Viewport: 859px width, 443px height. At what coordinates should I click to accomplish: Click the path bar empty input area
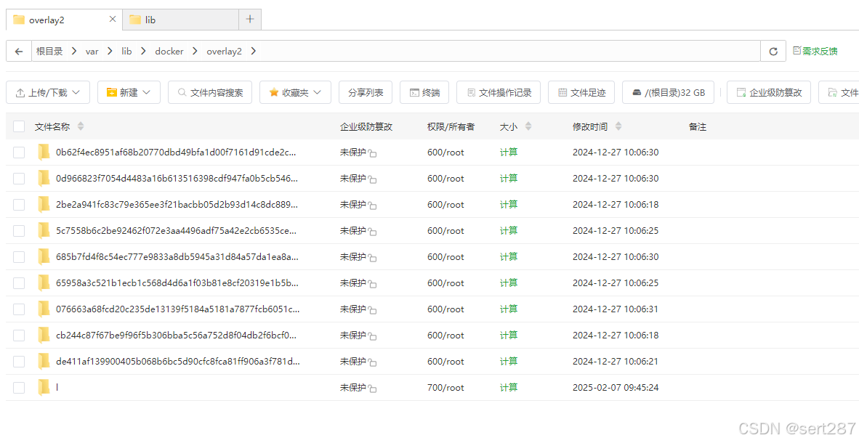pos(509,52)
